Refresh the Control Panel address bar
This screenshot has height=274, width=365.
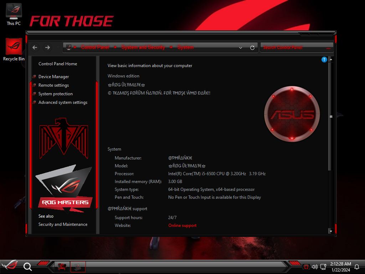252,48
